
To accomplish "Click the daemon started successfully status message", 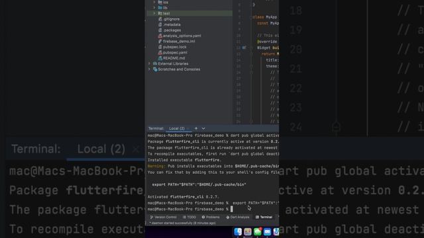I will [x=183, y=223].
